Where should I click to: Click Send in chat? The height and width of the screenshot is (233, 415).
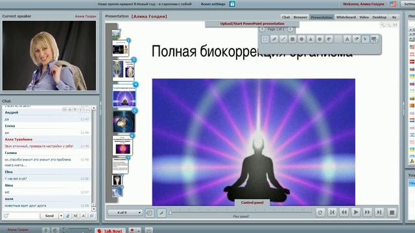pos(49,216)
